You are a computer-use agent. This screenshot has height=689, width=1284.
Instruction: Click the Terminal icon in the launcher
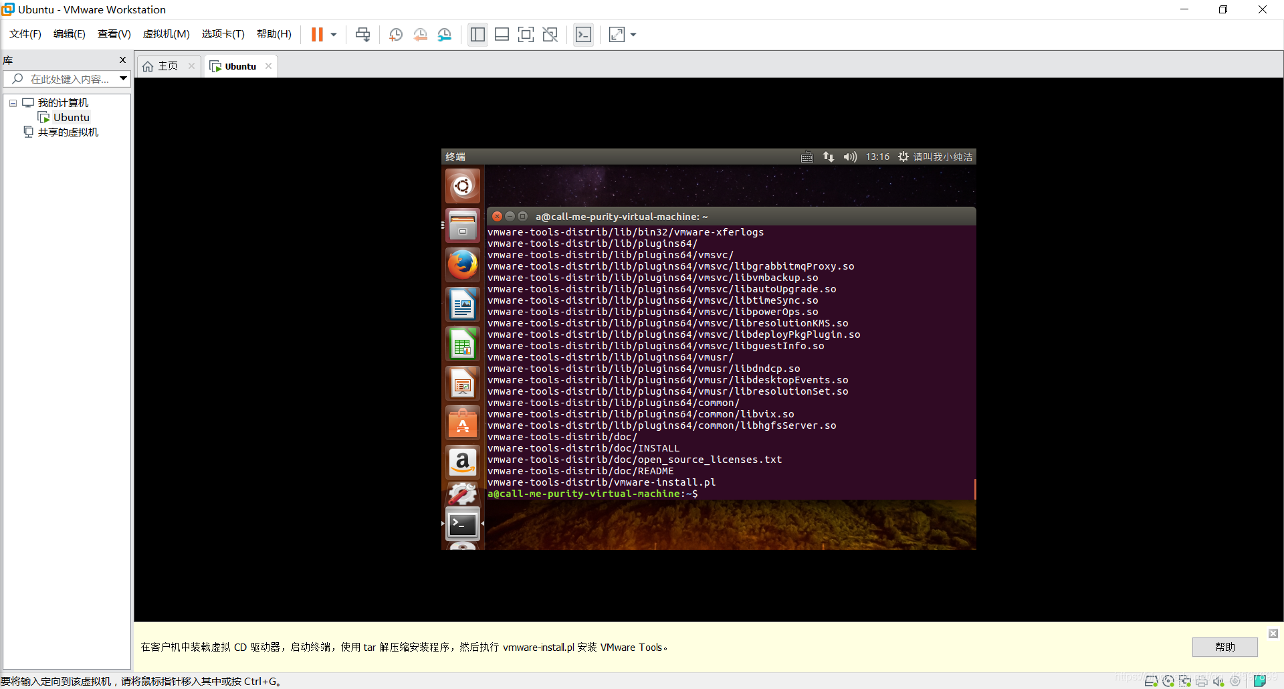463,524
